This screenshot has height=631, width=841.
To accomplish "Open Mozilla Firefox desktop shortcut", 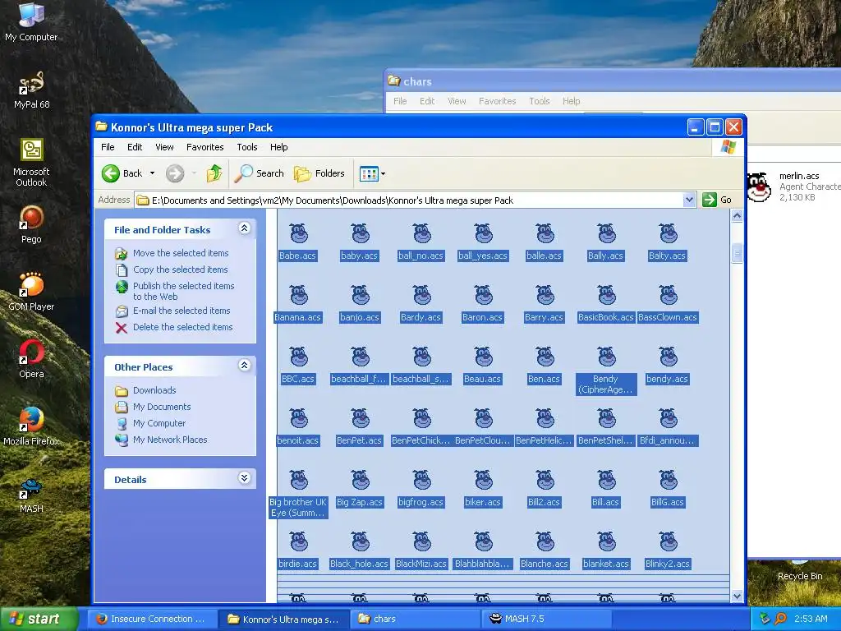I will pyautogui.click(x=32, y=426).
